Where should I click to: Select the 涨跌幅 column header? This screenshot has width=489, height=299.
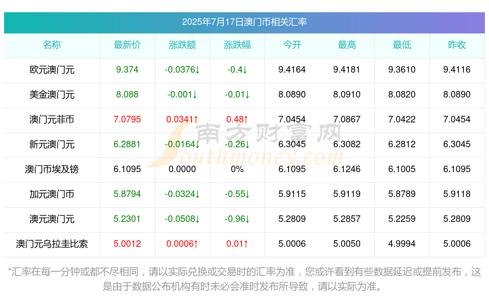238,45
